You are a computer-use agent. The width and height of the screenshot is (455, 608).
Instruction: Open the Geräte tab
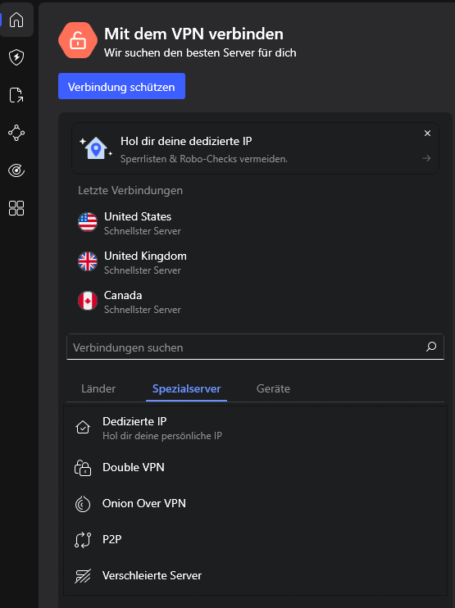click(273, 388)
